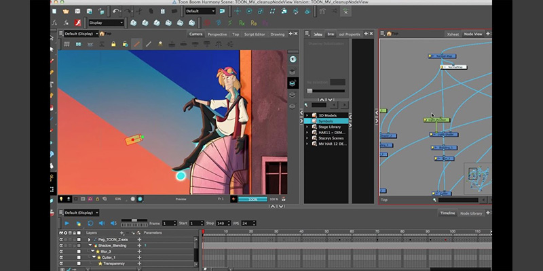This screenshot has height=271, width=543.
Task: Click the Light-Position node in Node View
Action: tap(436, 120)
